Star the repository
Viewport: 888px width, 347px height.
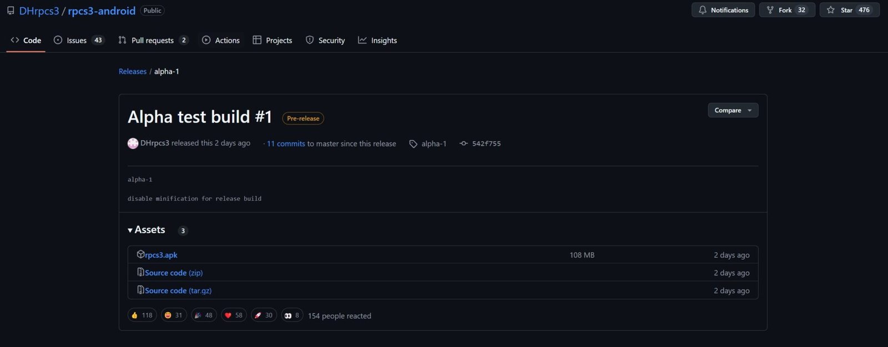pyautogui.click(x=849, y=10)
